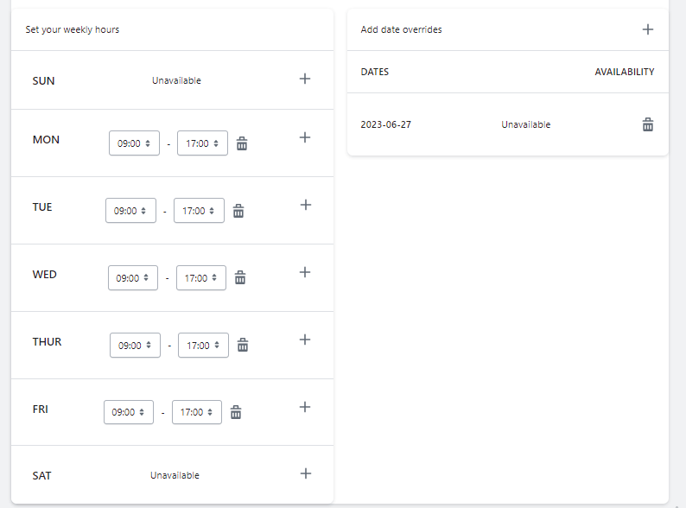Remove Tuesday's time slot with trash icon
686x508 pixels.
[238, 211]
